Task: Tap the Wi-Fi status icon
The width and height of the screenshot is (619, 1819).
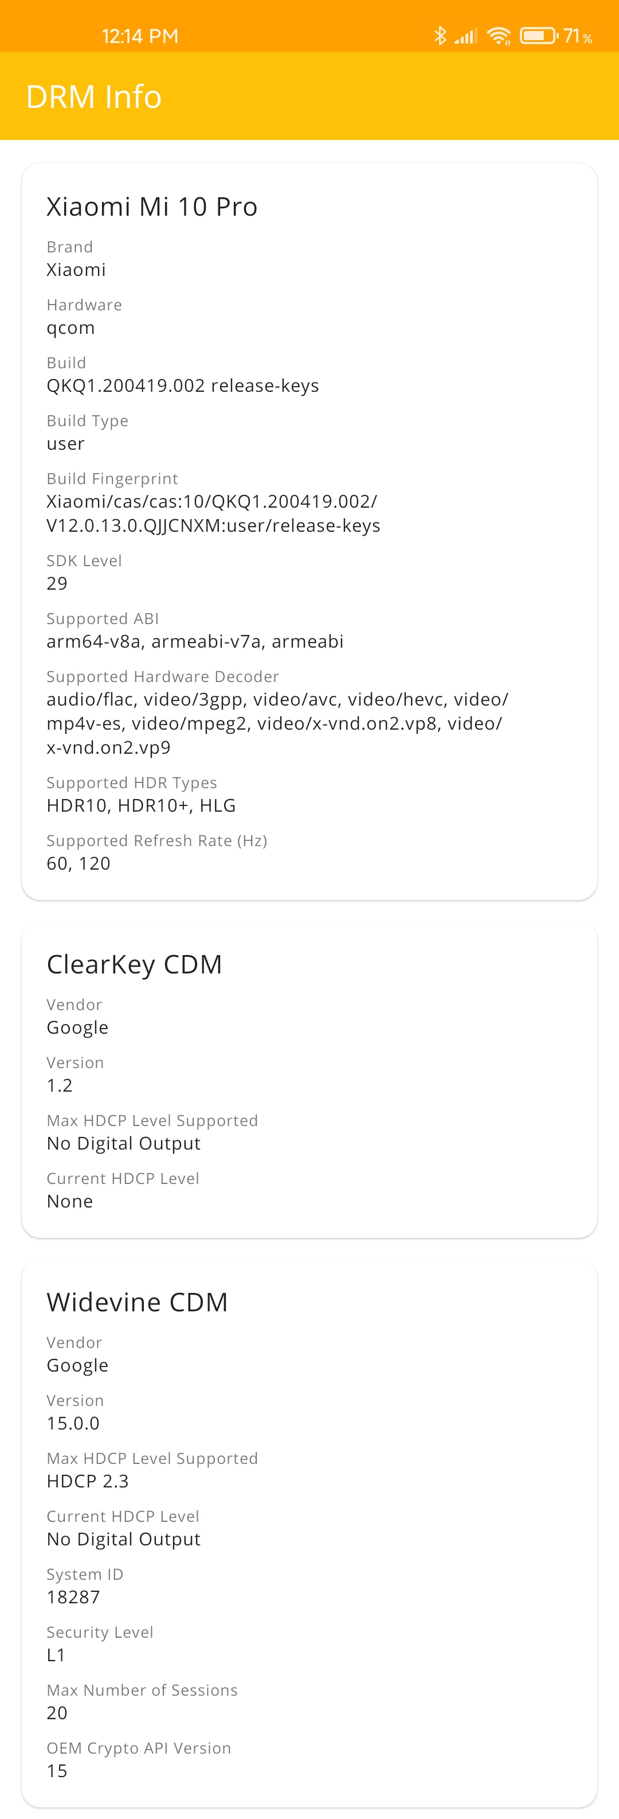Action: point(499,36)
